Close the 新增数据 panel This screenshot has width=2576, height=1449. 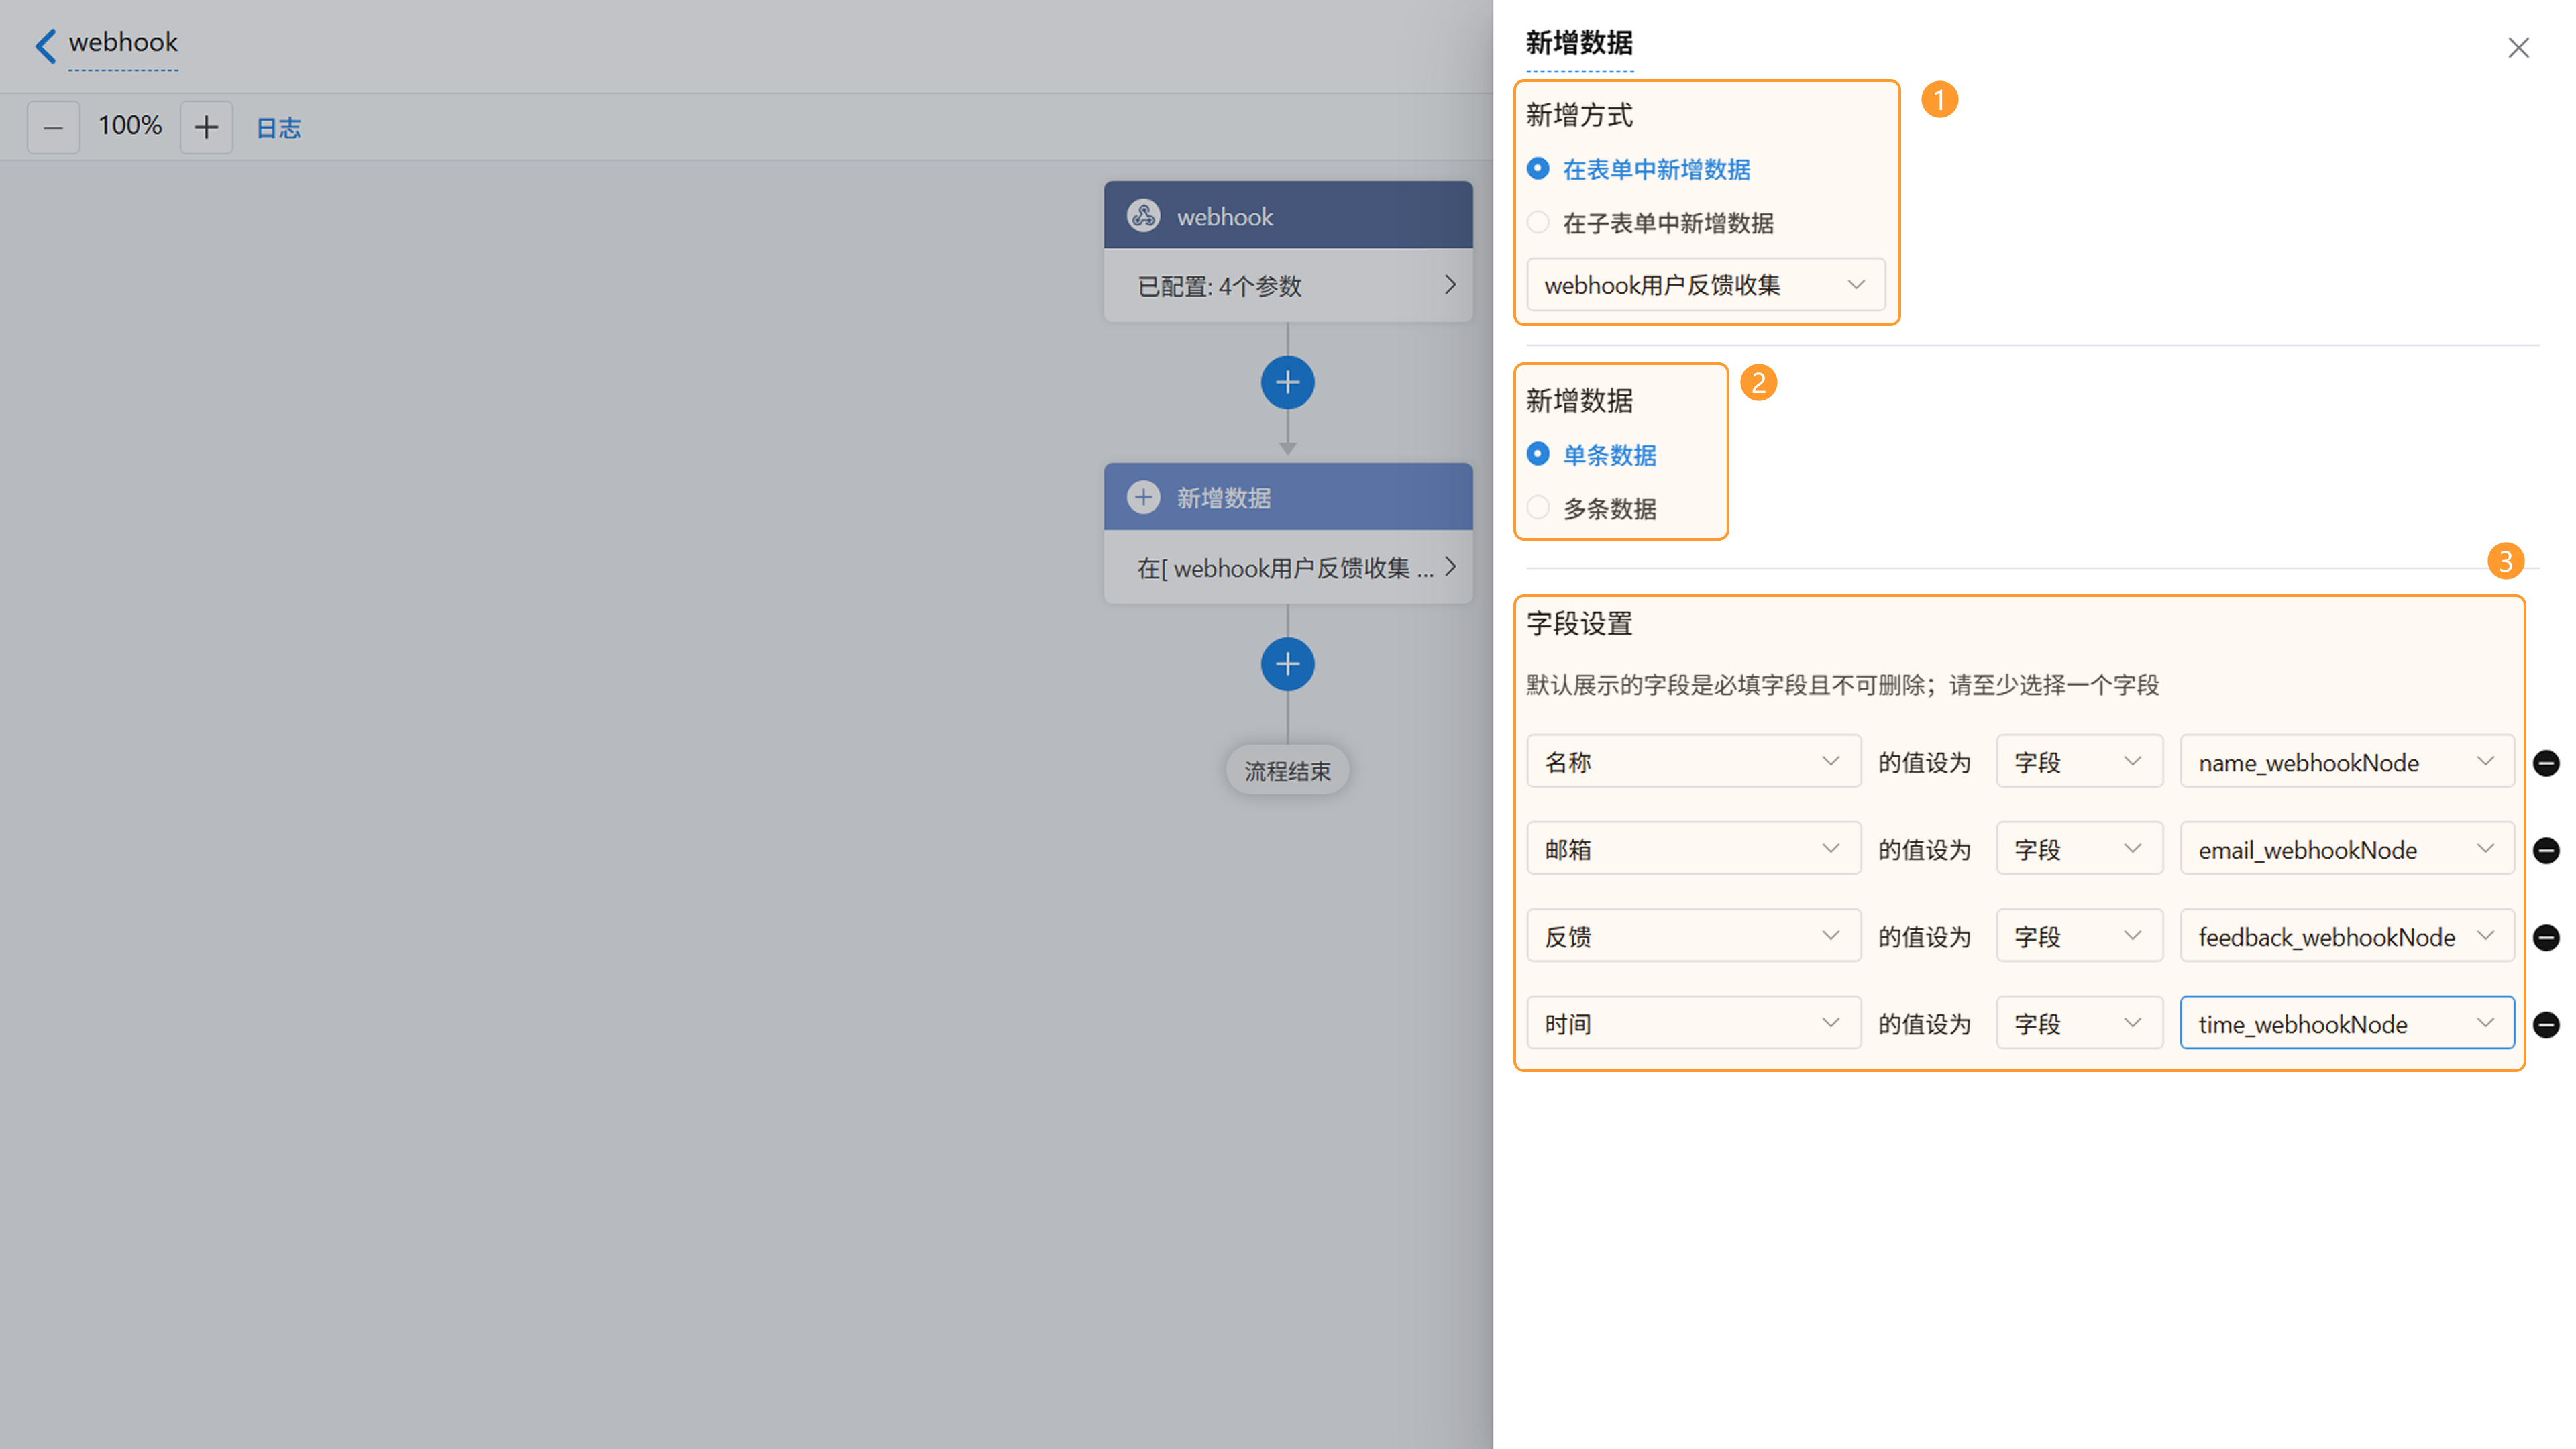(x=2518, y=48)
